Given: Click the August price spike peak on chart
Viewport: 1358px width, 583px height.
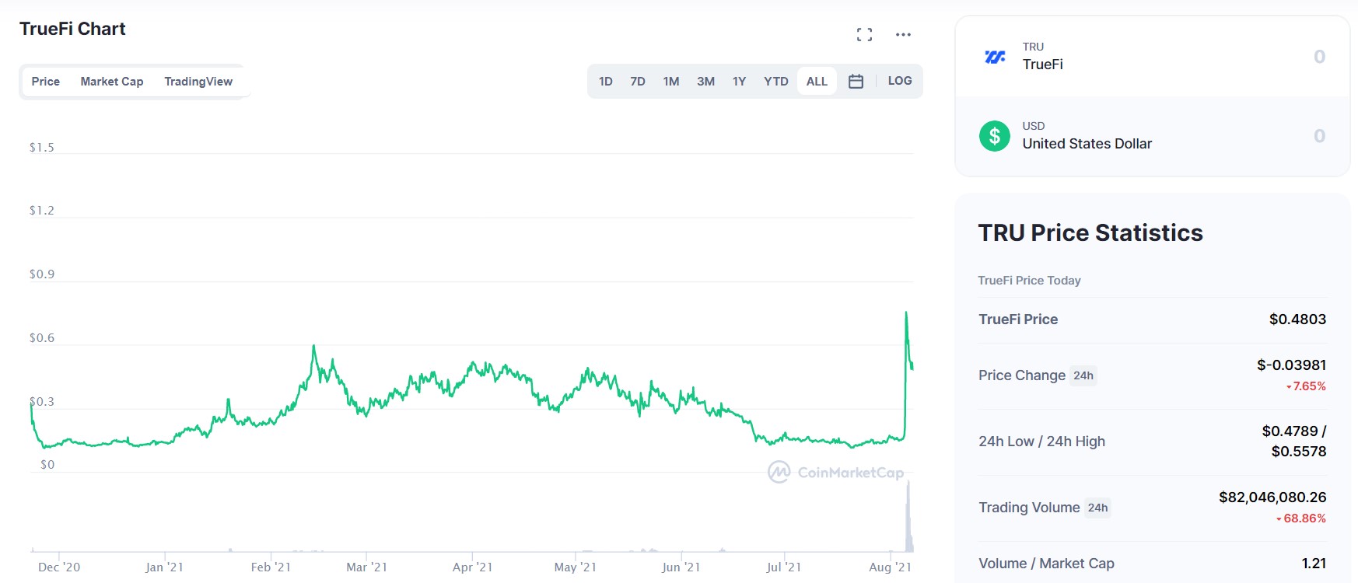Looking at the screenshot, I should [x=906, y=312].
